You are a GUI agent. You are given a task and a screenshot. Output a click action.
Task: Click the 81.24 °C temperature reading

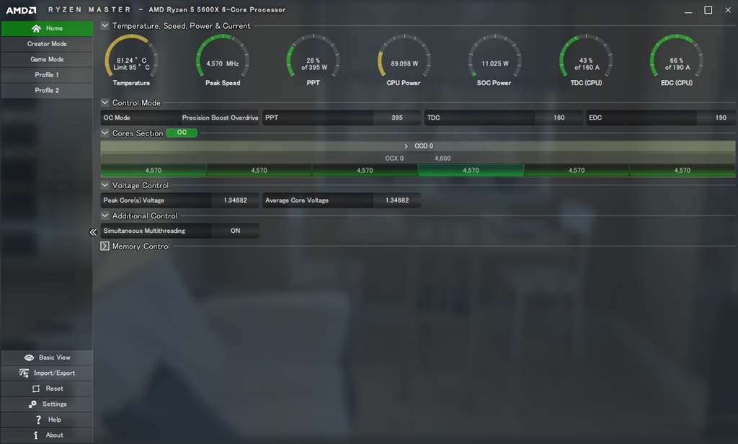pyautogui.click(x=131, y=61)
